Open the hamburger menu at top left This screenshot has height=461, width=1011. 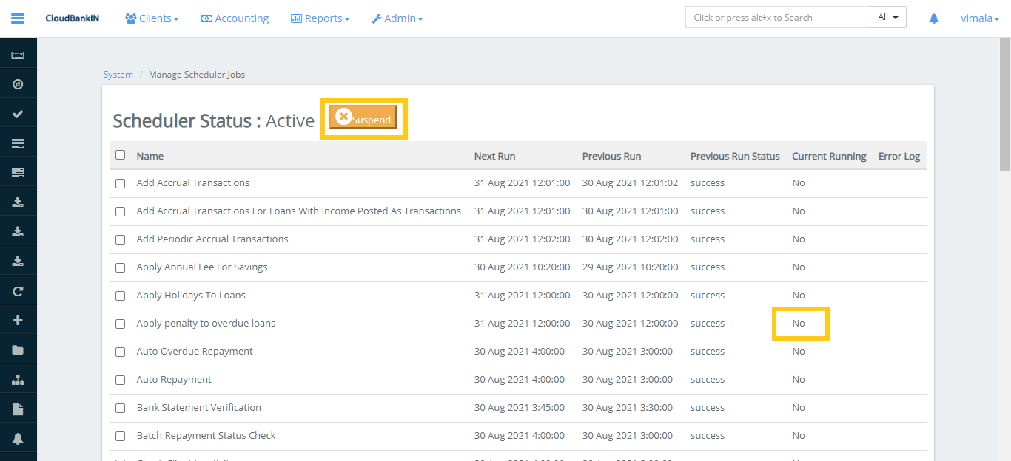pos(18,18)
